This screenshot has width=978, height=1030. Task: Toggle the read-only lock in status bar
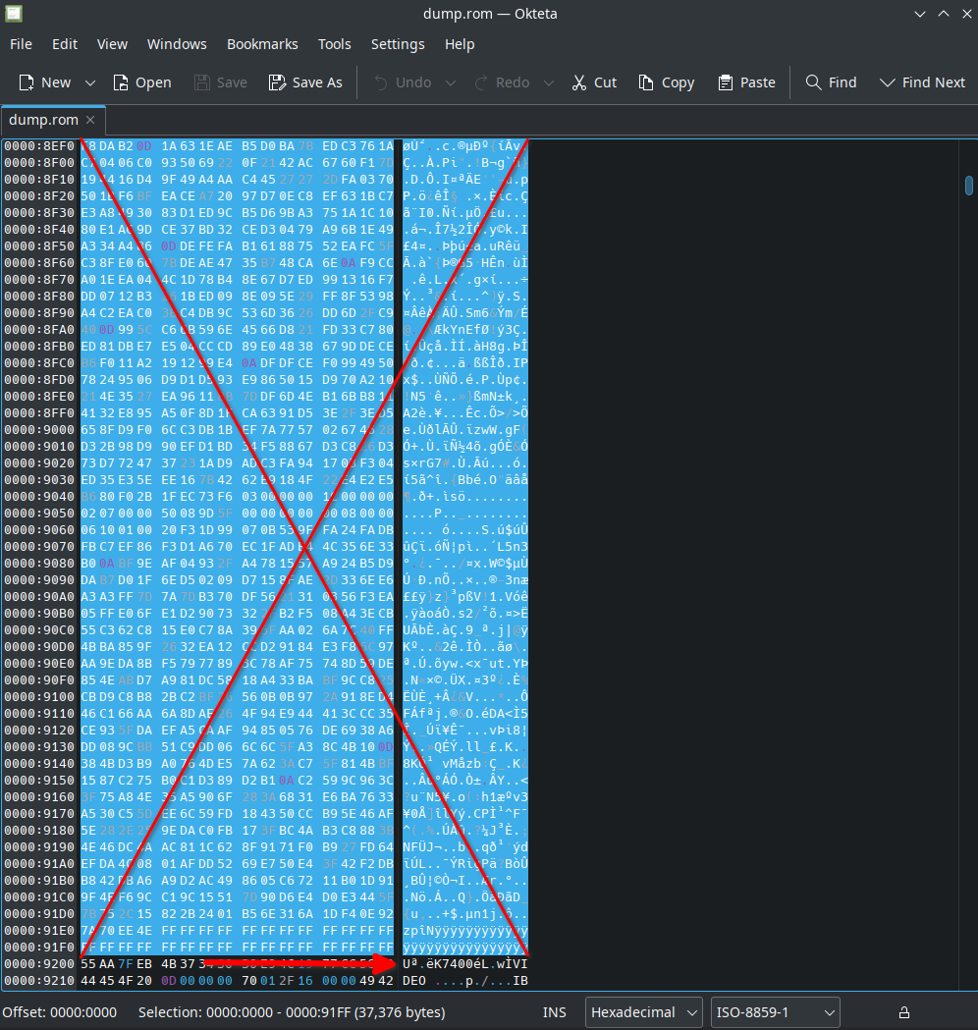point(904,1012)
